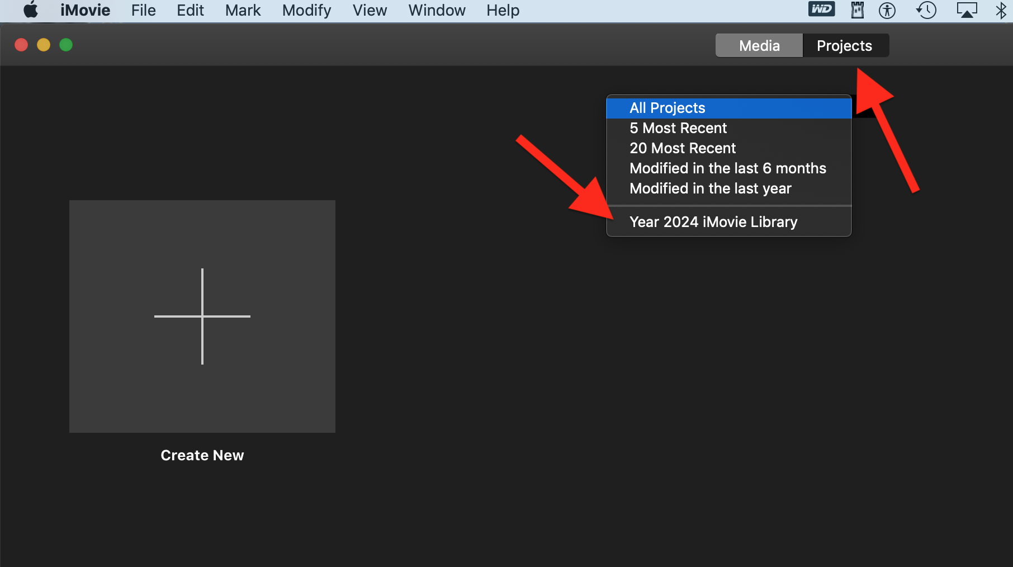Enter full screen with the green button
The height and width of the screenshot is (567, 1013).
click(x=66, y=45)
